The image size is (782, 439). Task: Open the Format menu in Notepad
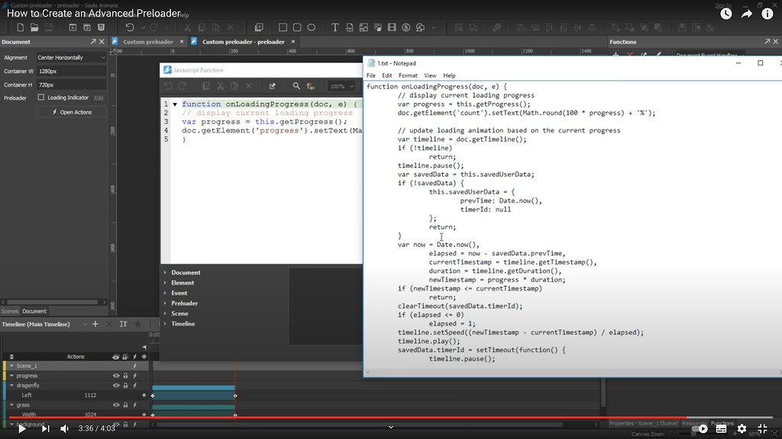pyautogui.click(x=409, y=75)
